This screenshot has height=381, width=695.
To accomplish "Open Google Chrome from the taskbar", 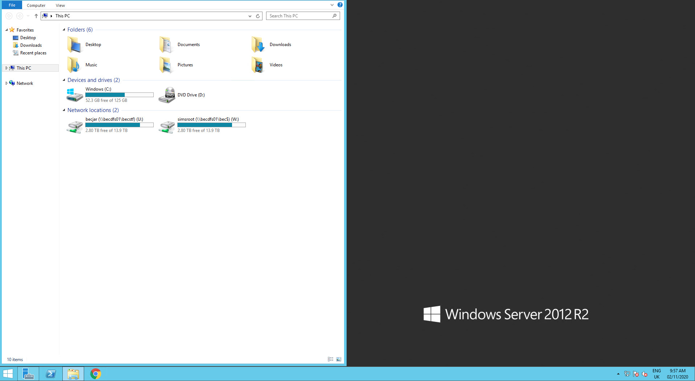I will 96,374.
